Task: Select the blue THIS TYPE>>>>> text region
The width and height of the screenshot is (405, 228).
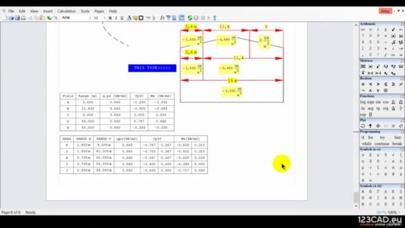Action: tap(152, 68)
